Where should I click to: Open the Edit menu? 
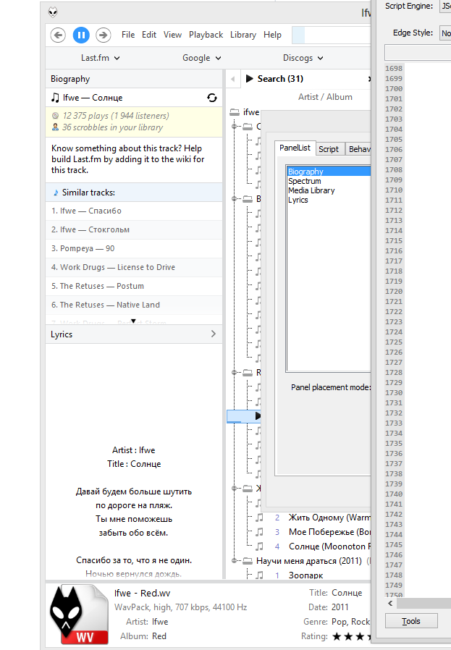point(149,35)
